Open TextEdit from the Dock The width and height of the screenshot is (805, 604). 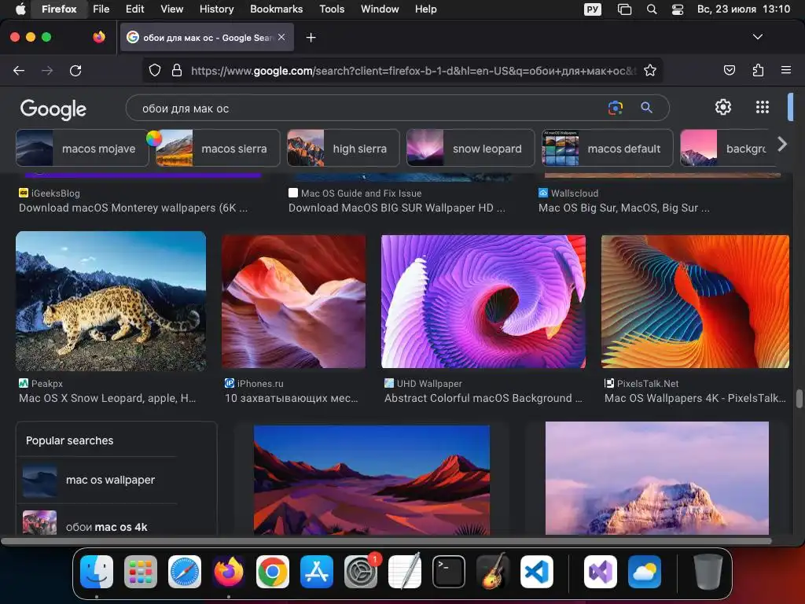(x=405, y=572)
